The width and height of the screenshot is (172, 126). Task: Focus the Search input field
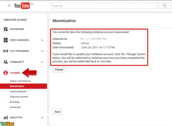pos(104,5)
